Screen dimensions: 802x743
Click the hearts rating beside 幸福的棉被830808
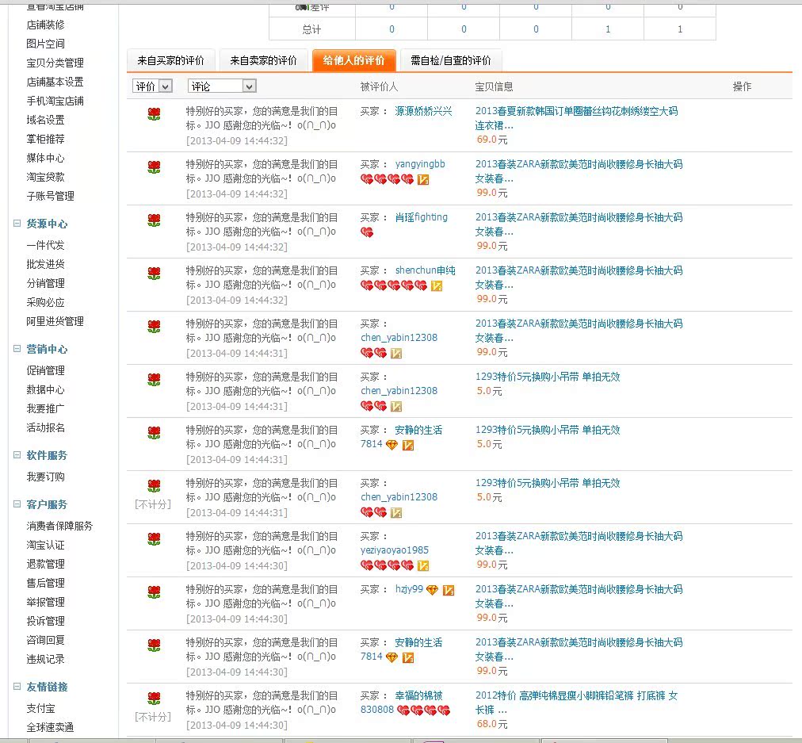pyautogui.click(x=423, y=710)
